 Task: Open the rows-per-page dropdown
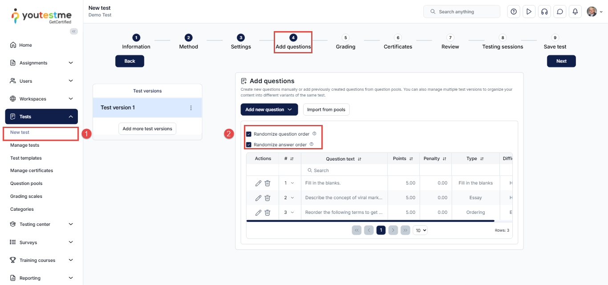click(420, 230)
